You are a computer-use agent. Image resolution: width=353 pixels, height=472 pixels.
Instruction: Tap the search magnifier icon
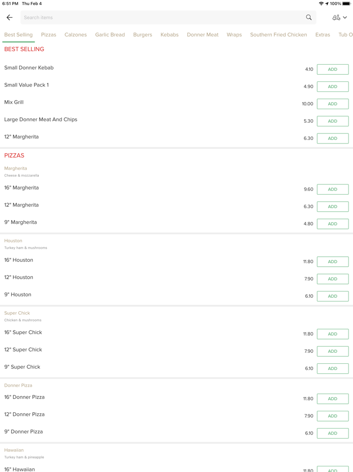tap(309, 18)
